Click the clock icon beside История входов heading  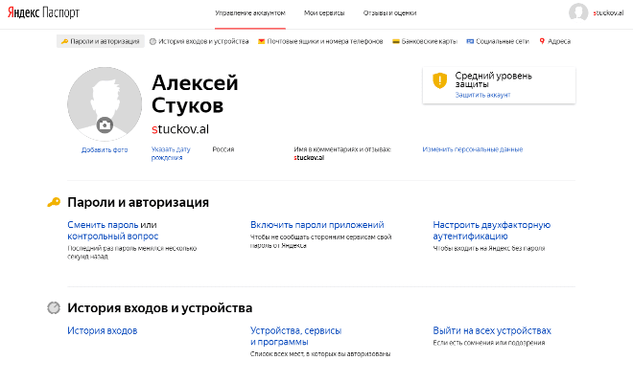coord(54,308)
